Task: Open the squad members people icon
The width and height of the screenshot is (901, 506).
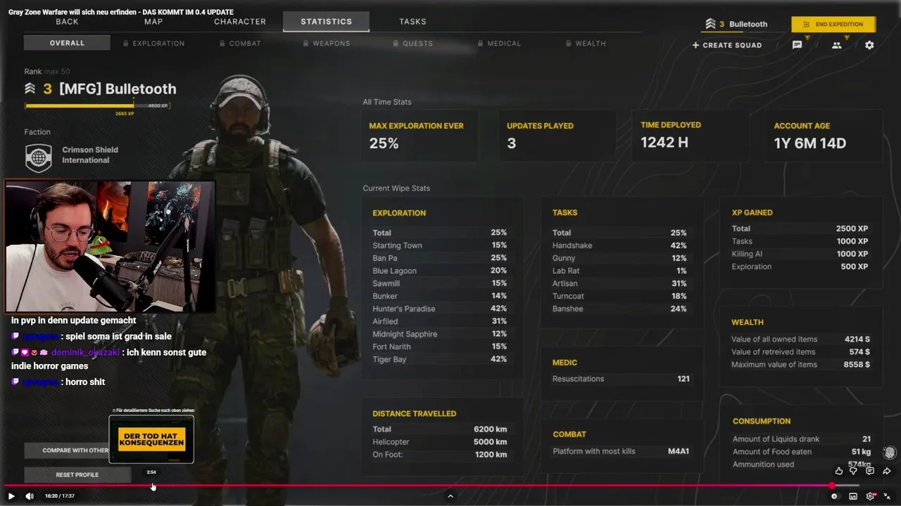Action: coord(836,45)
